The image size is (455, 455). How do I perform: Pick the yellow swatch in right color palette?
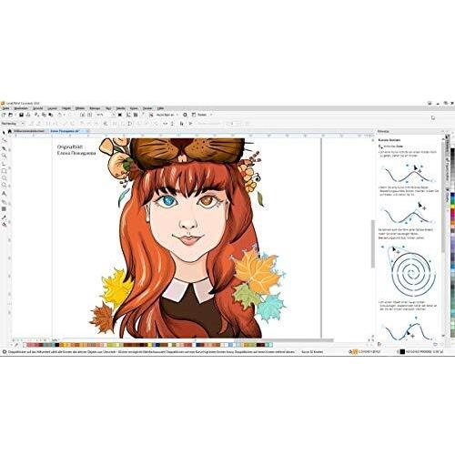pos(453,207)
